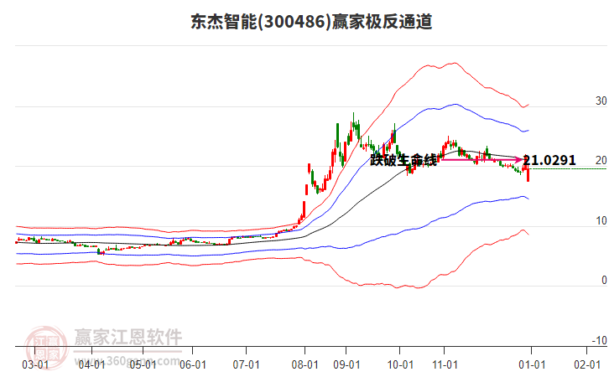
Task: Click the 30 label on the price axis
Action: click(601, 101)
